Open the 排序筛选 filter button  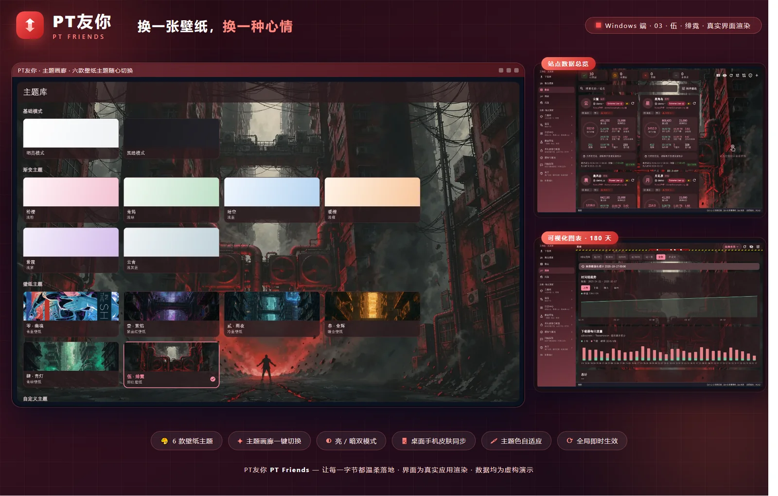pos(690,89)
